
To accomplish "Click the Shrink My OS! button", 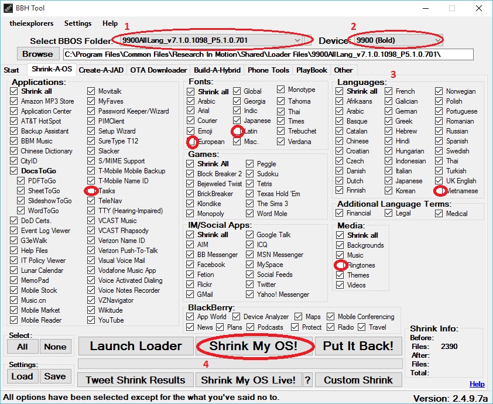I will pyautogui.click(x=254, y=346).
